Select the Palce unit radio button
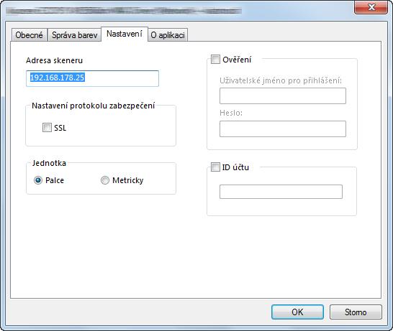The width and height of the screenshot is (393, 331). (x=38, y=180)
